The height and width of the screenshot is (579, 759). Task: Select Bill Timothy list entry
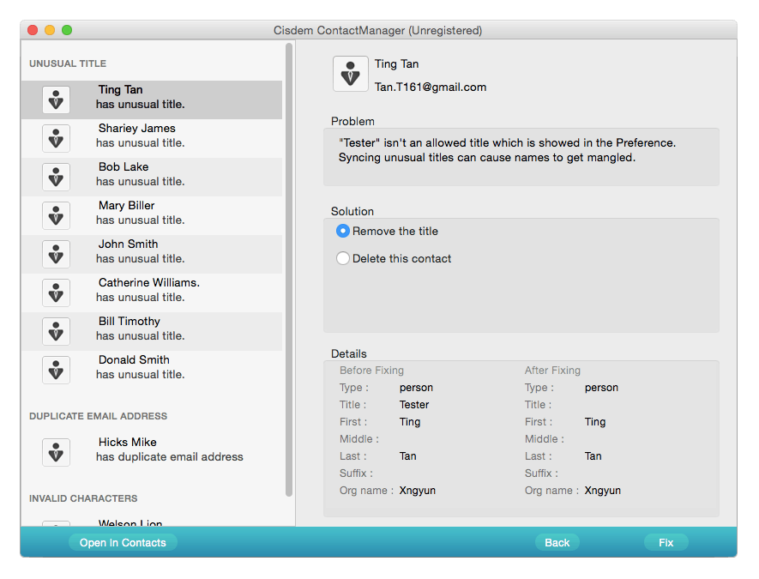pyautogui.click(x=152, y=332)
